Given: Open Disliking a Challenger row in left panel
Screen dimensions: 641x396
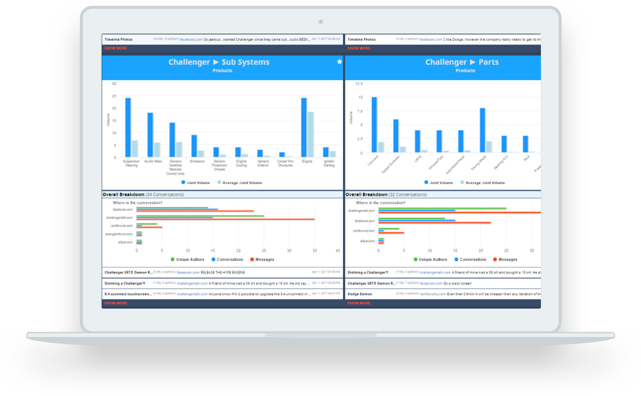Looking at the screenshot, I should (223, 283).
